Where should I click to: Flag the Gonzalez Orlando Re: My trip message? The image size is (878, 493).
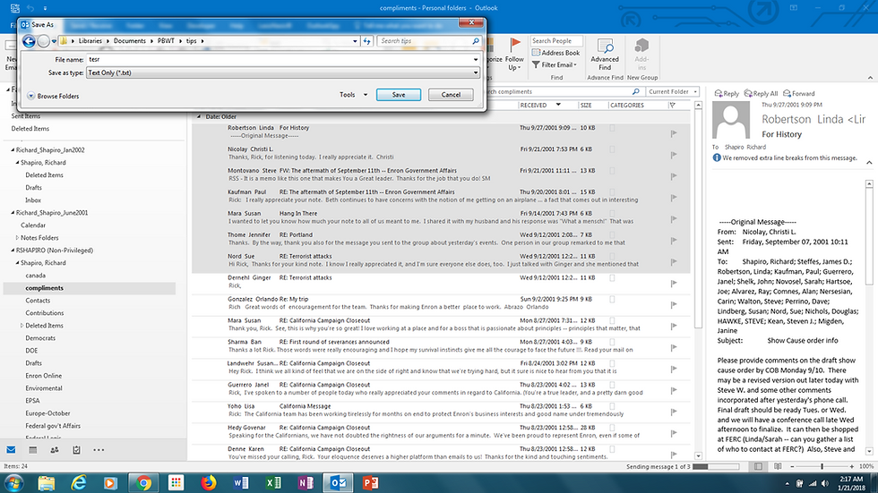tap(674, 304)
